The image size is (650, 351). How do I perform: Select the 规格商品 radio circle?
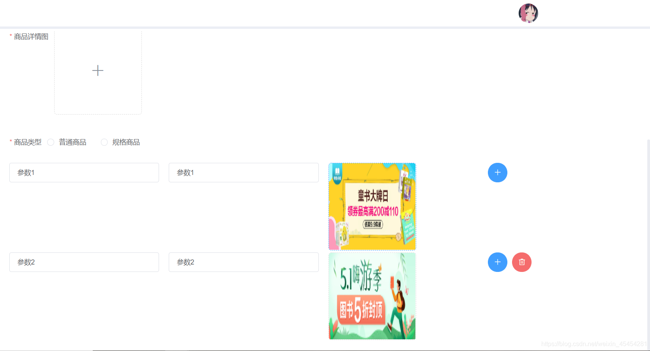point(104,142)
